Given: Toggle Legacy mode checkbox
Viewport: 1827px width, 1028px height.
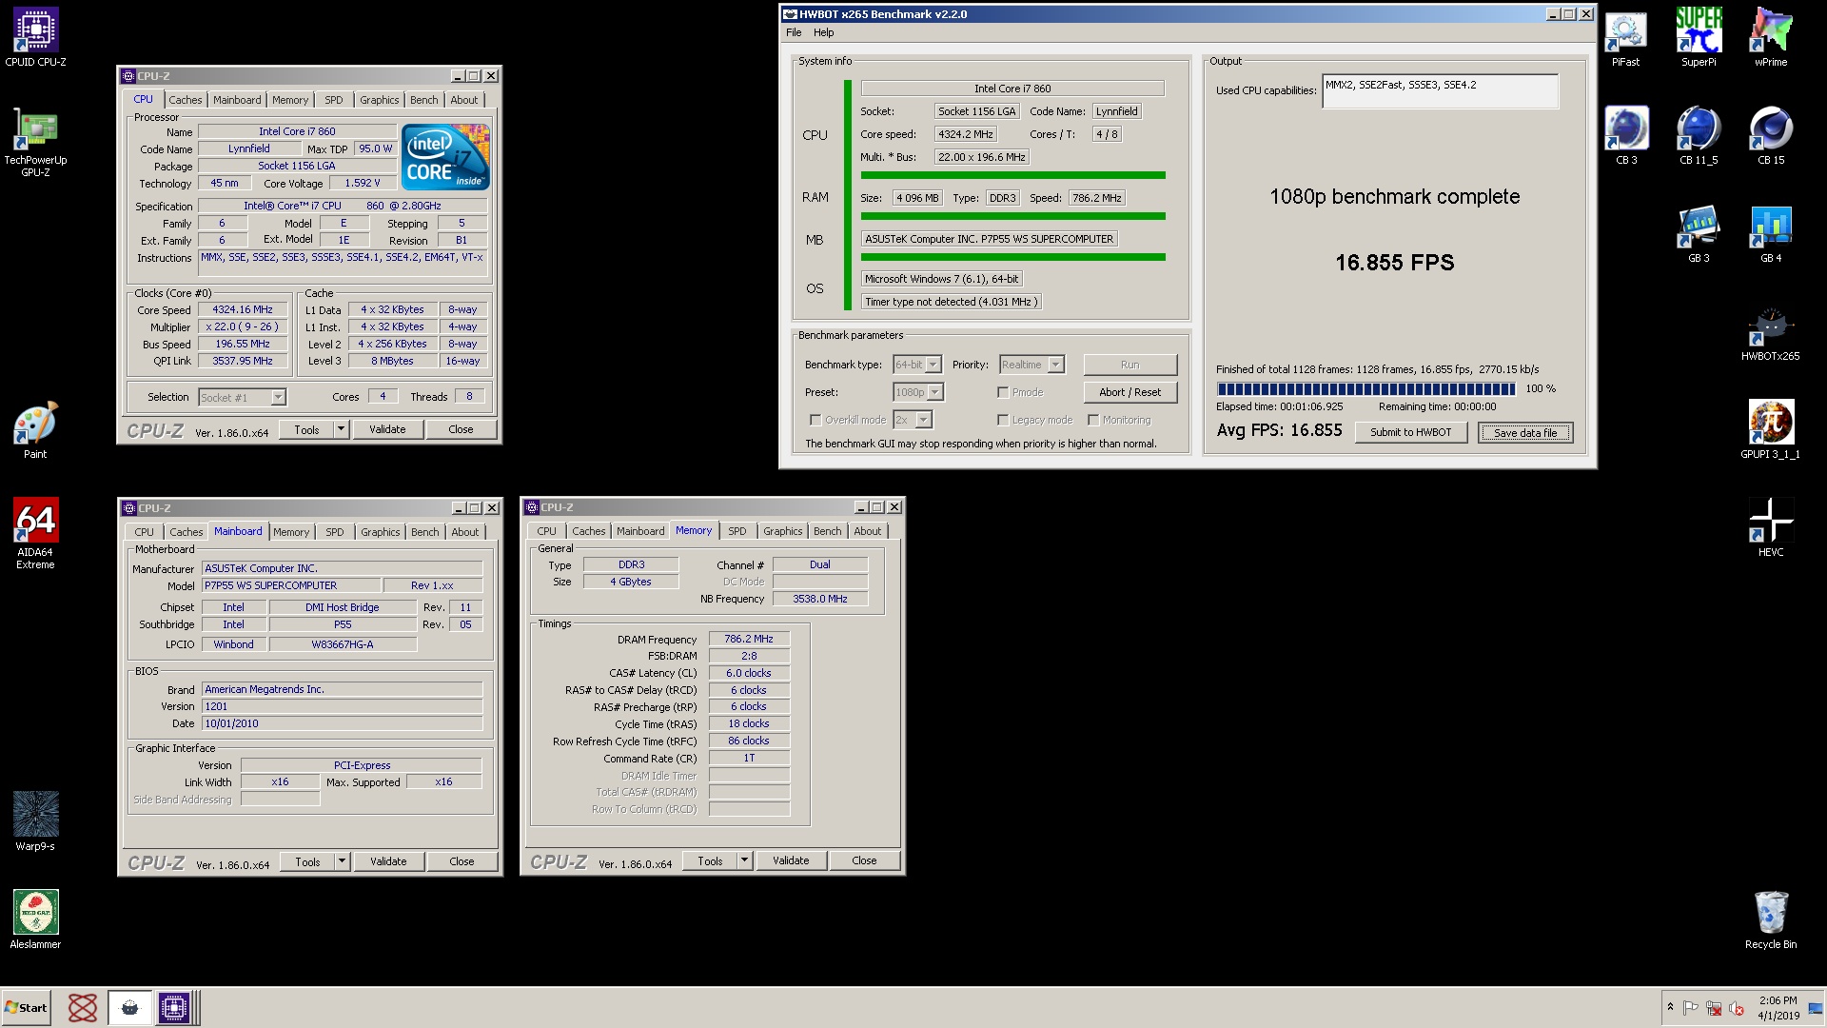Looking at the screenshot, I should [1003, 420].
